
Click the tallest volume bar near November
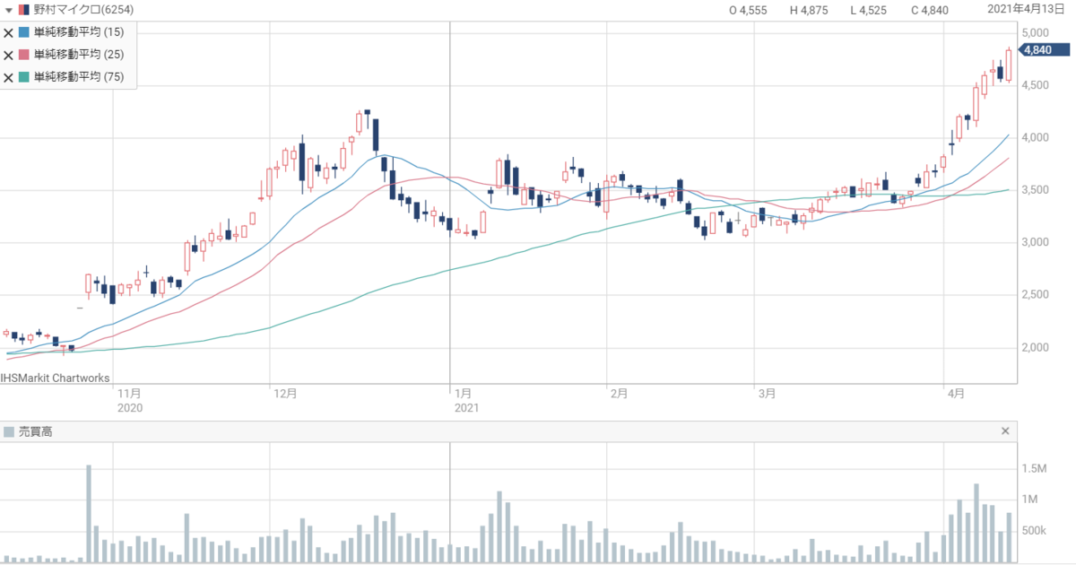89,514
